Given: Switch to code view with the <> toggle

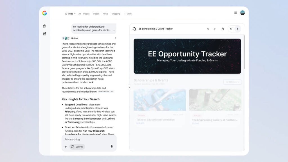Looking at the screenshot, I should point(231,29).
